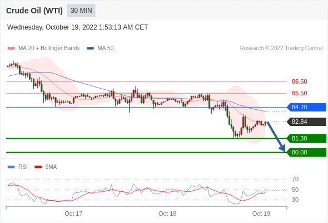This screenshot has width=328, height=223.
Task: Select the 84.20 pivot price tag
Action: (306, 107)
